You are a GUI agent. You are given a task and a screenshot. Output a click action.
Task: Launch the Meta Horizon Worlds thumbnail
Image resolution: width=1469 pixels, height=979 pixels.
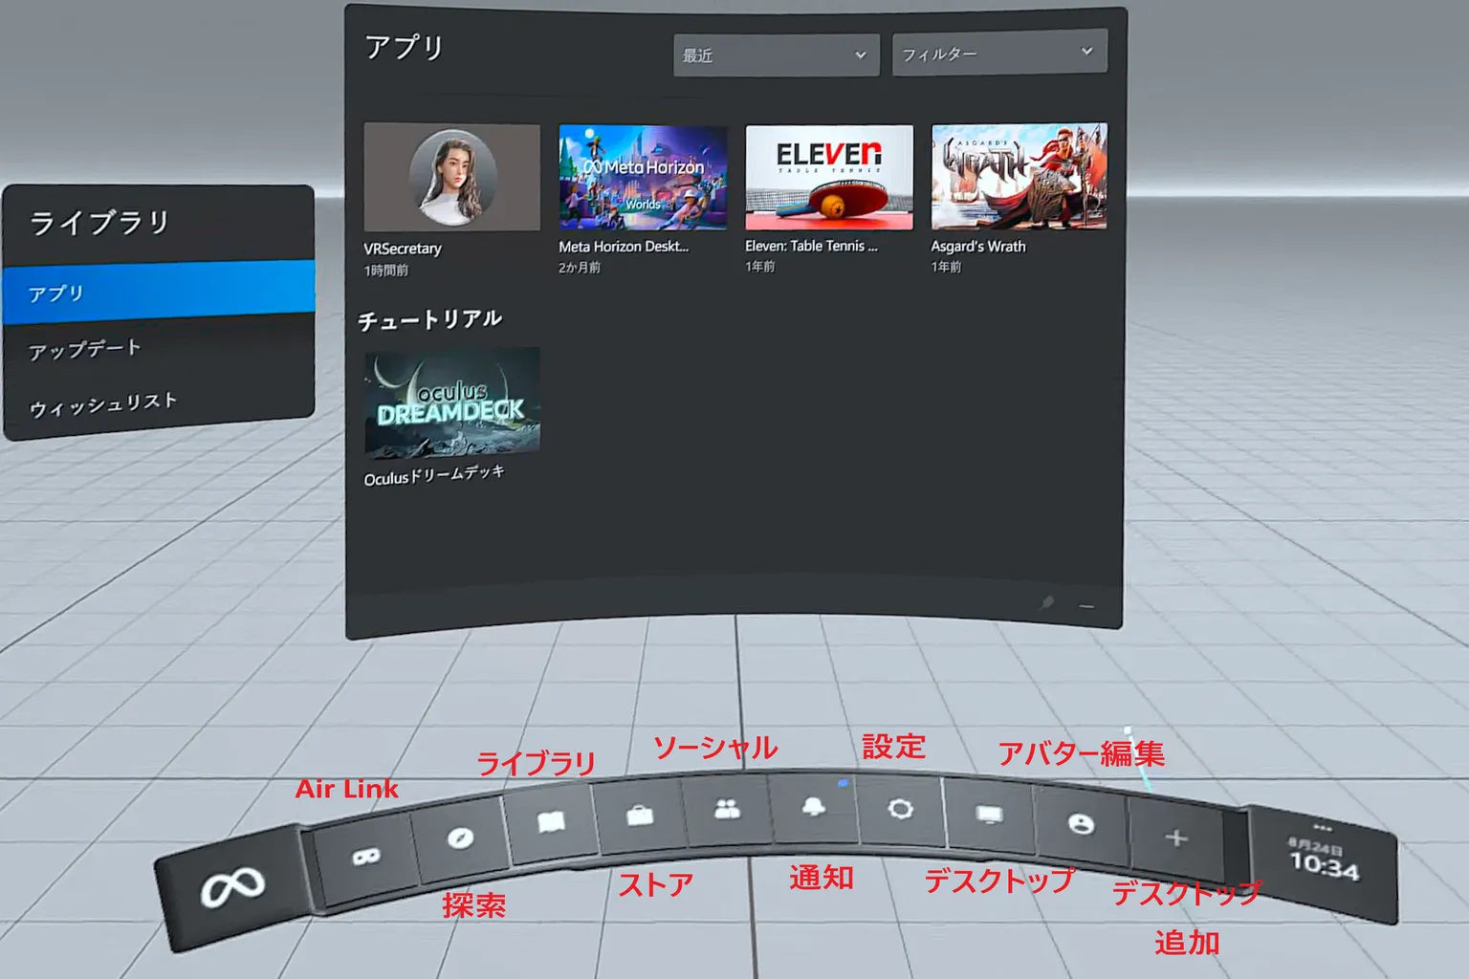(643, 177)
